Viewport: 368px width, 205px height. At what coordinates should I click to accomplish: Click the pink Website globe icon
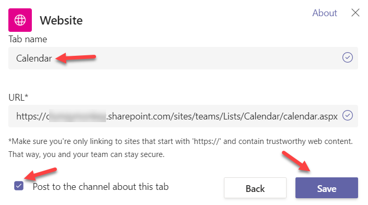(20, 20)
